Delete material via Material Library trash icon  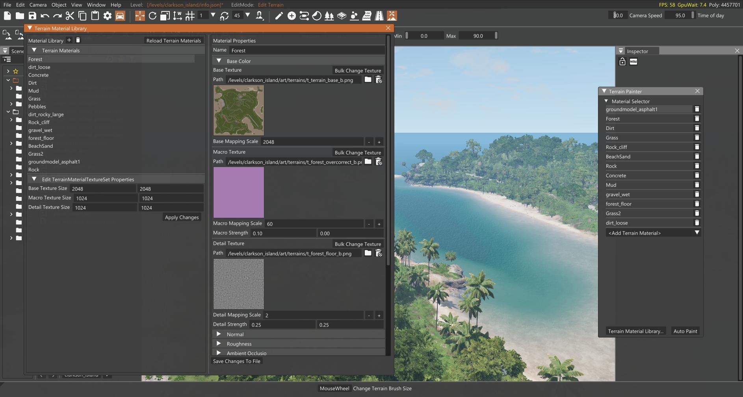pos(78,40)
